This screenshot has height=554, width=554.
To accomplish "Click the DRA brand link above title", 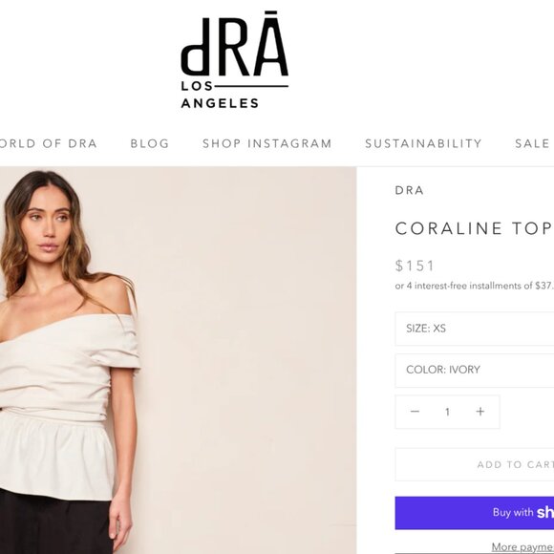I will point(409,190).
